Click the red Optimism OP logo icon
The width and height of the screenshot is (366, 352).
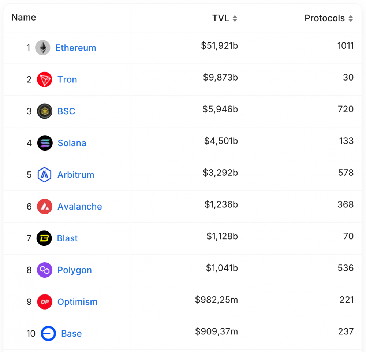click(x=45, y=302)
